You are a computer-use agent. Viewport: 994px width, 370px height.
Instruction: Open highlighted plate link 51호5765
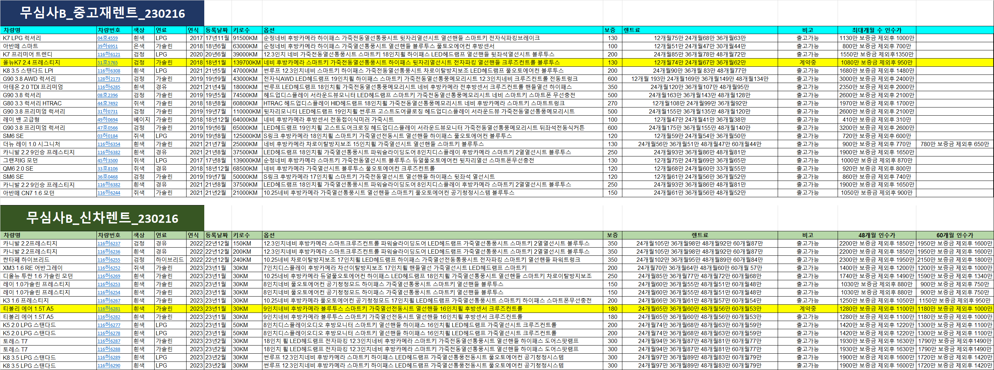click(108, 62)
